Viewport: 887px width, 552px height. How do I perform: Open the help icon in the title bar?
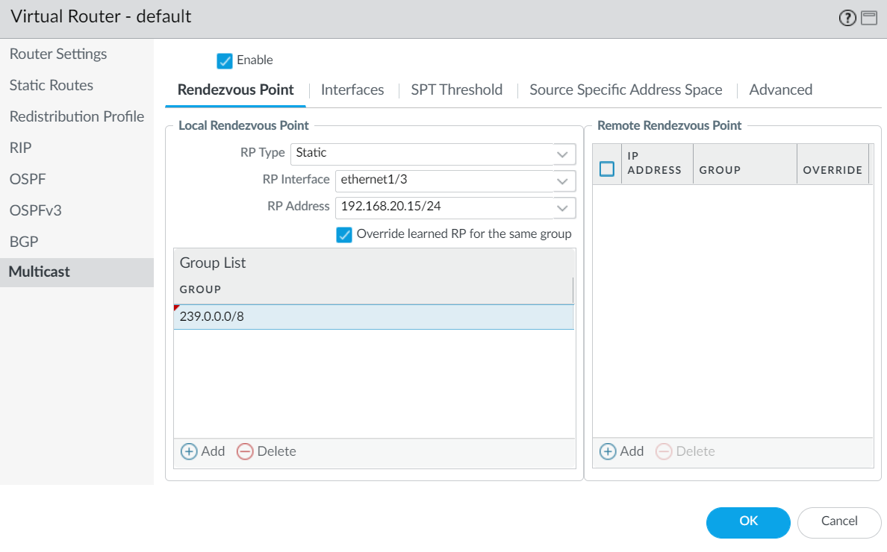click(847, 17)
